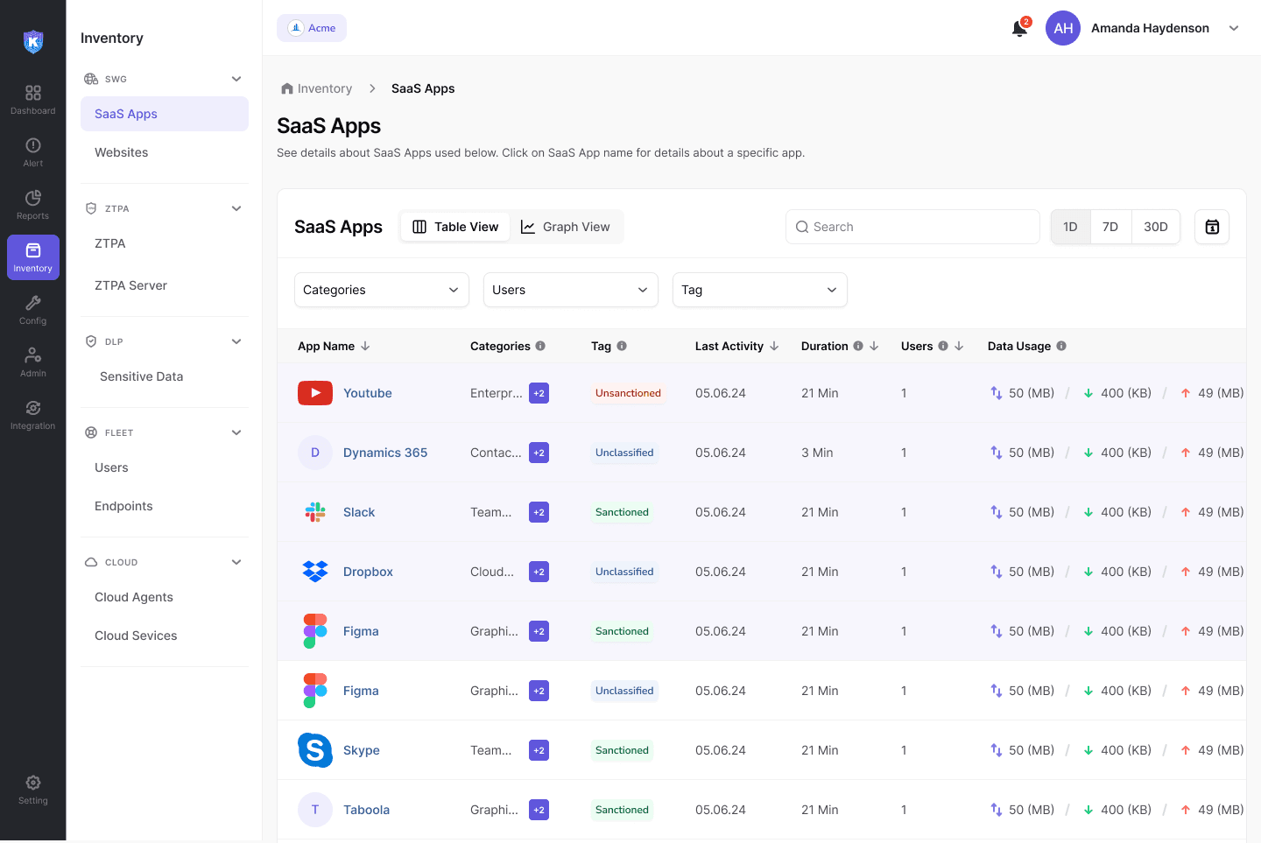The width and height of the screenshot is (1261, 843).
Task: Open SaaS Apps in the sidebar
Action: (165, 114)
